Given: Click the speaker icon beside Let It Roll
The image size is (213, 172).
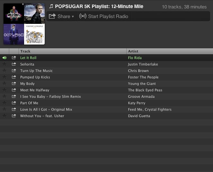Looking at the screenshot, I should [x=5, y=58].
